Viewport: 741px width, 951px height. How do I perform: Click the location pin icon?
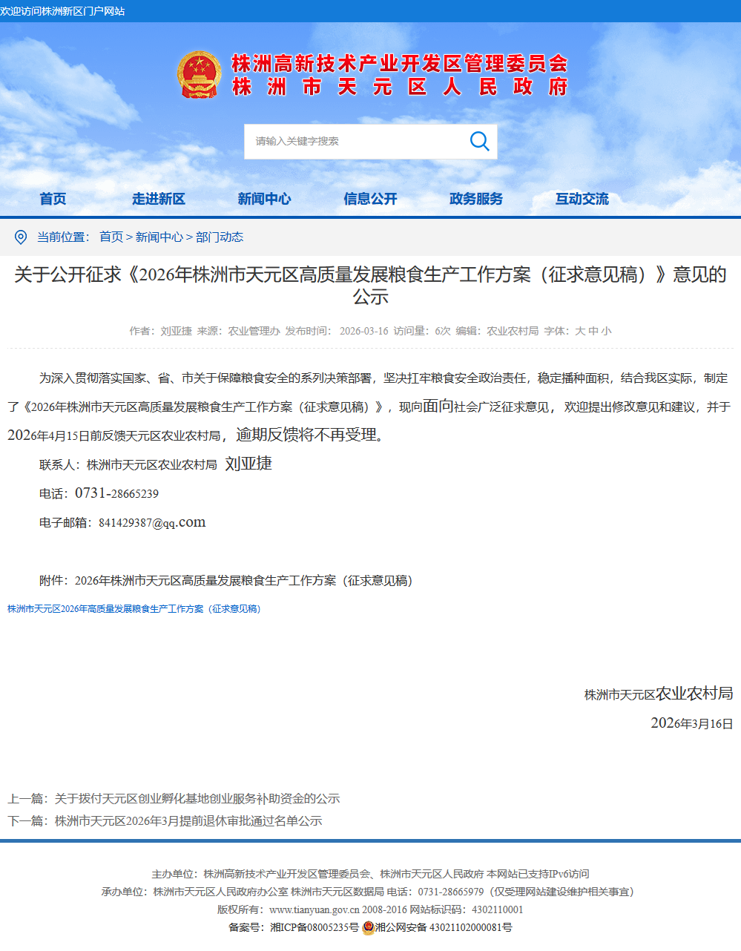(x=21, y=237)
